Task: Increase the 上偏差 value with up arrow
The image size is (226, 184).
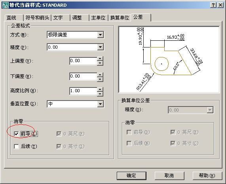Action: point(100,59)
